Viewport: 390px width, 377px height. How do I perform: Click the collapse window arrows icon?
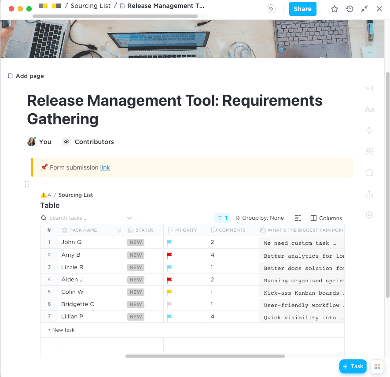point(364,9)
